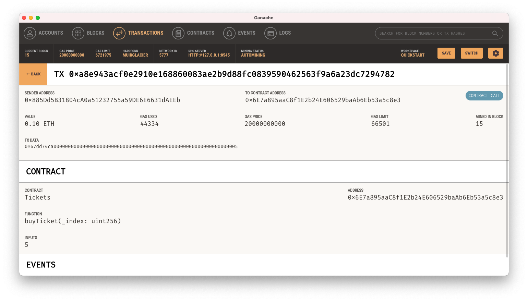This screenshot has height=301, width=528.
Task: Select the TX DATA hex string
Action: (x=131, y=146)
